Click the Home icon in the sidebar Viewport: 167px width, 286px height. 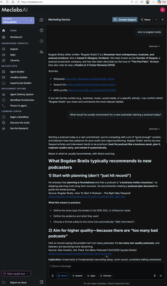coord(3,30)
